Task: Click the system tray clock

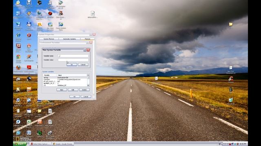Action: (243, 144)
